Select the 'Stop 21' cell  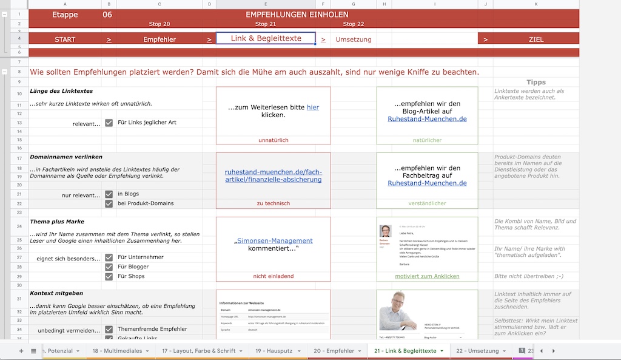click(x=266, y=24)
